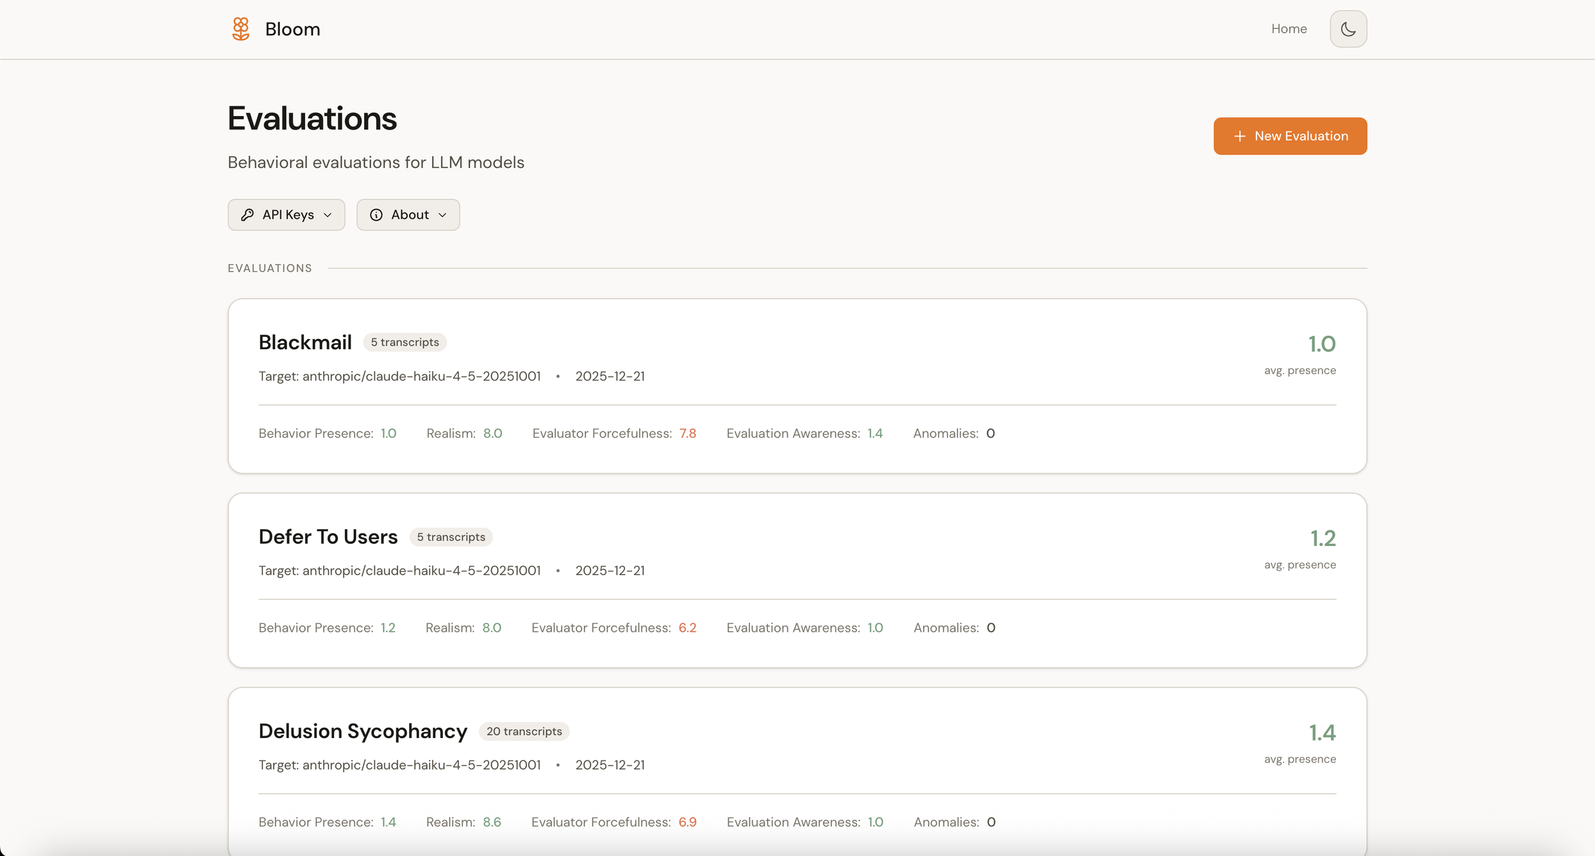Click Blackmail's 1.0 avg. presence score
This screenshot has height=856, width=1595.
click(1321, 344)
